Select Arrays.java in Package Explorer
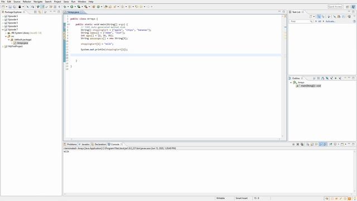The image size is (357, 201). (22, 43)
